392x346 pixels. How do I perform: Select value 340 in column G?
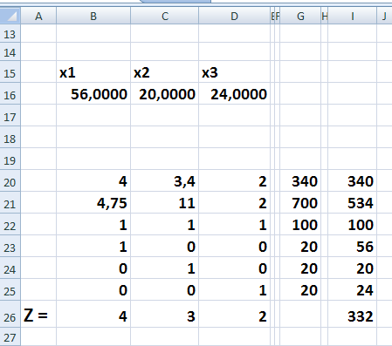click(300, 181)
